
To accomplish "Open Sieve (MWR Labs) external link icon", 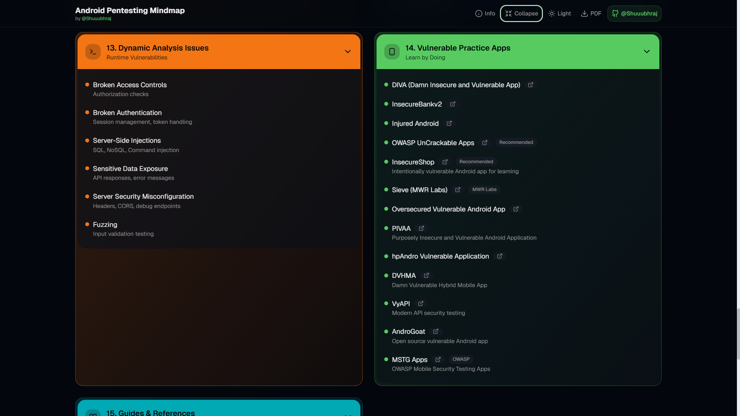I will (x=458, y=190).
